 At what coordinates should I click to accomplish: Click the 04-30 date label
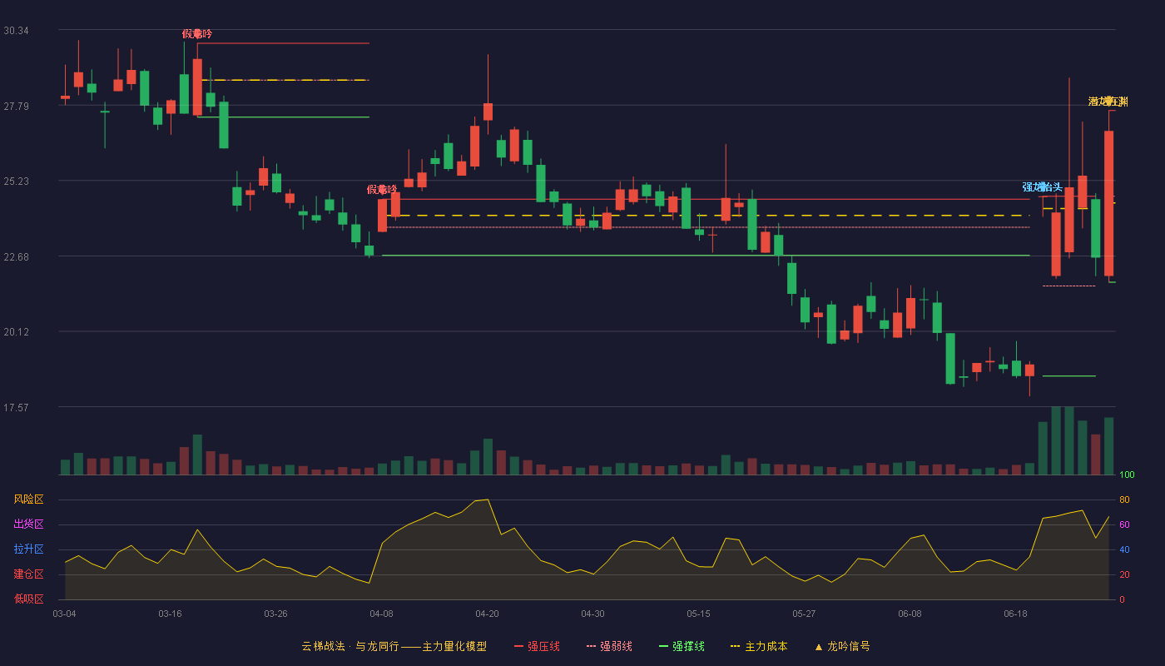click(x=592, y=614)
